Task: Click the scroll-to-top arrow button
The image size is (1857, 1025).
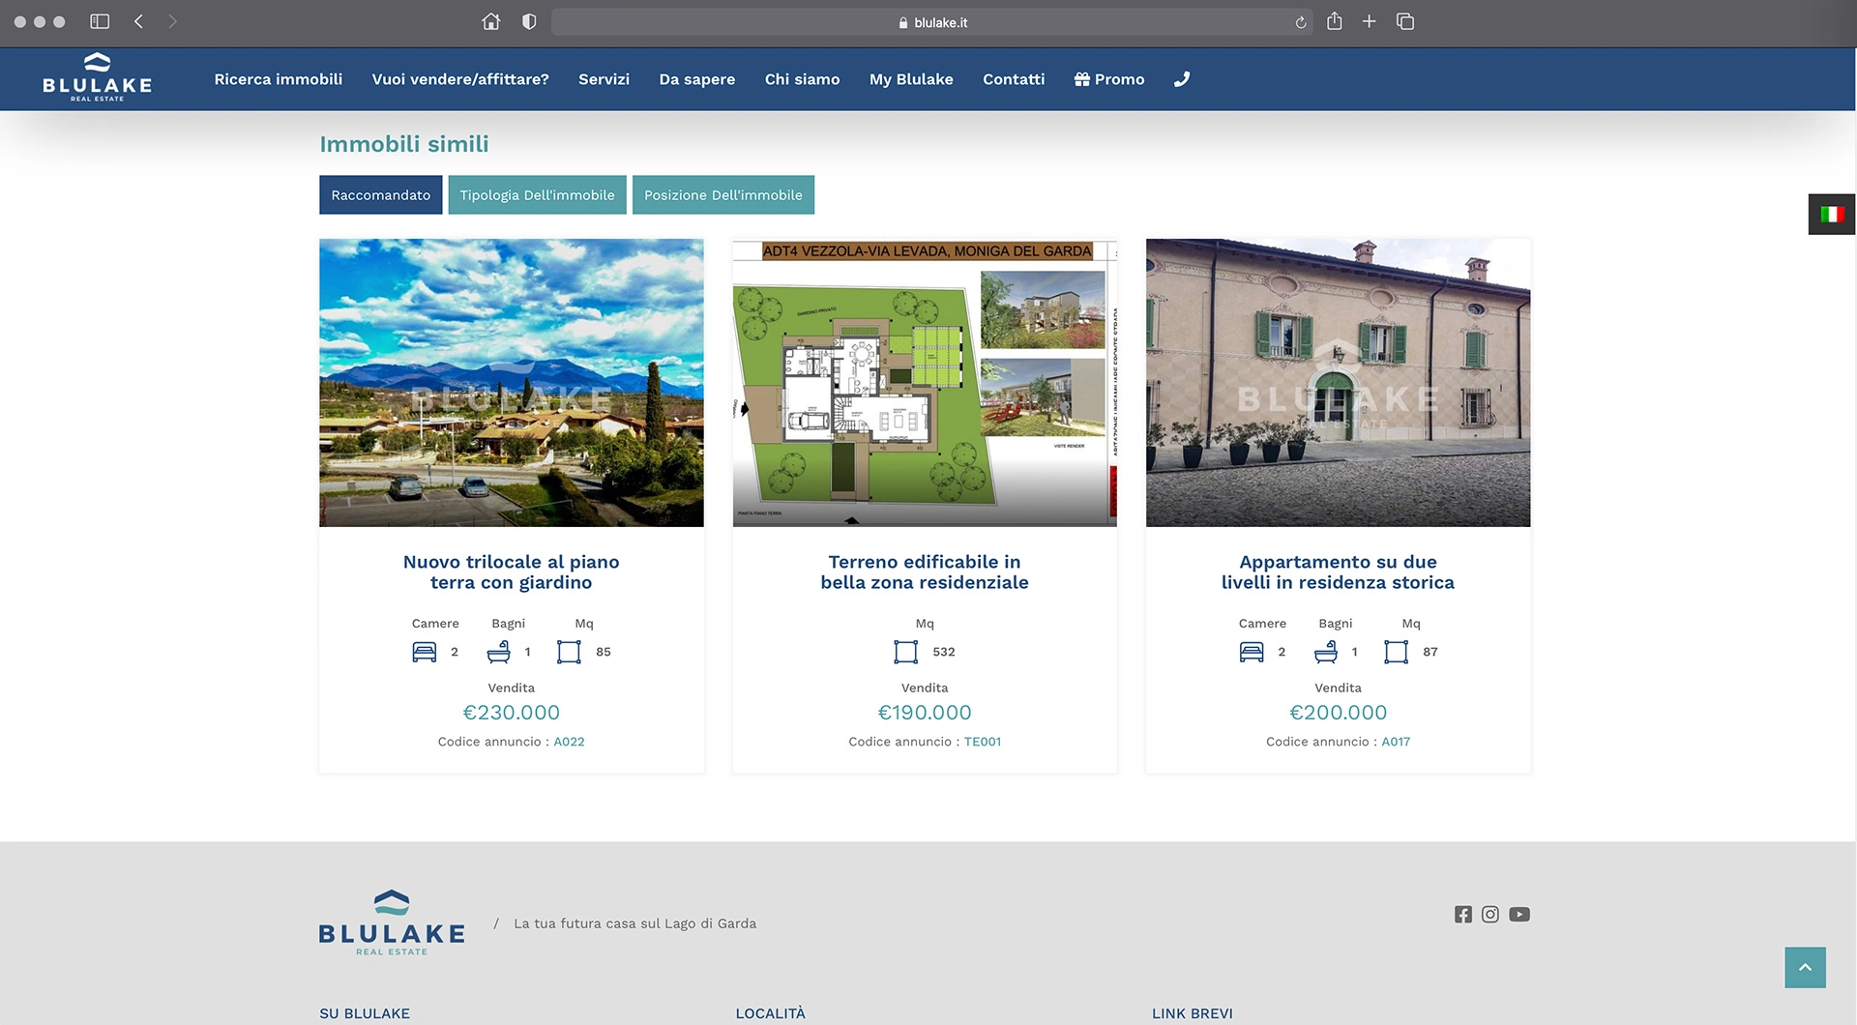Action: (1805, 967)
